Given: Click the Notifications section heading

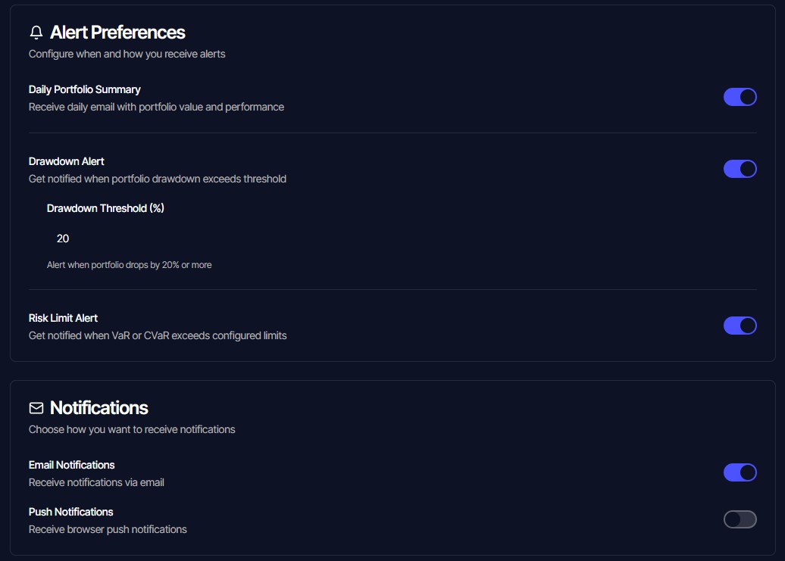Looking at the screenshot, I should click(x=99, y=408).
